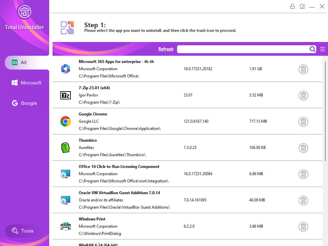Click the Refresh link
The width and height of the screenshot is (328, 246).
pos(166,49)
